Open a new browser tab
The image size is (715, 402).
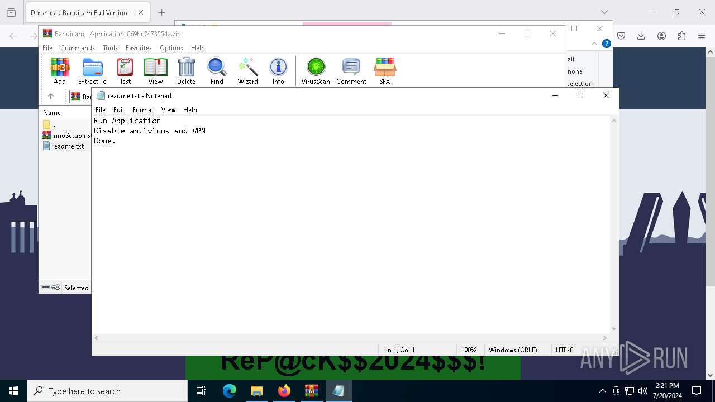click(x=161, y=12)
